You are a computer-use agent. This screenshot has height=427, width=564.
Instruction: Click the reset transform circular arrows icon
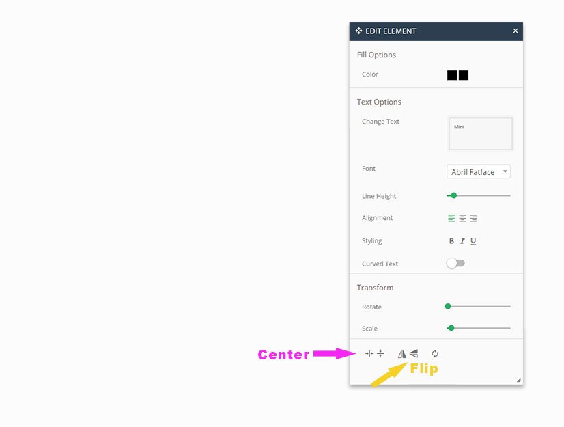point(435,353)
